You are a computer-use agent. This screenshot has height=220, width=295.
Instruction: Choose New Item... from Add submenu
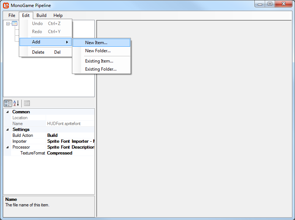click(101, 43)
